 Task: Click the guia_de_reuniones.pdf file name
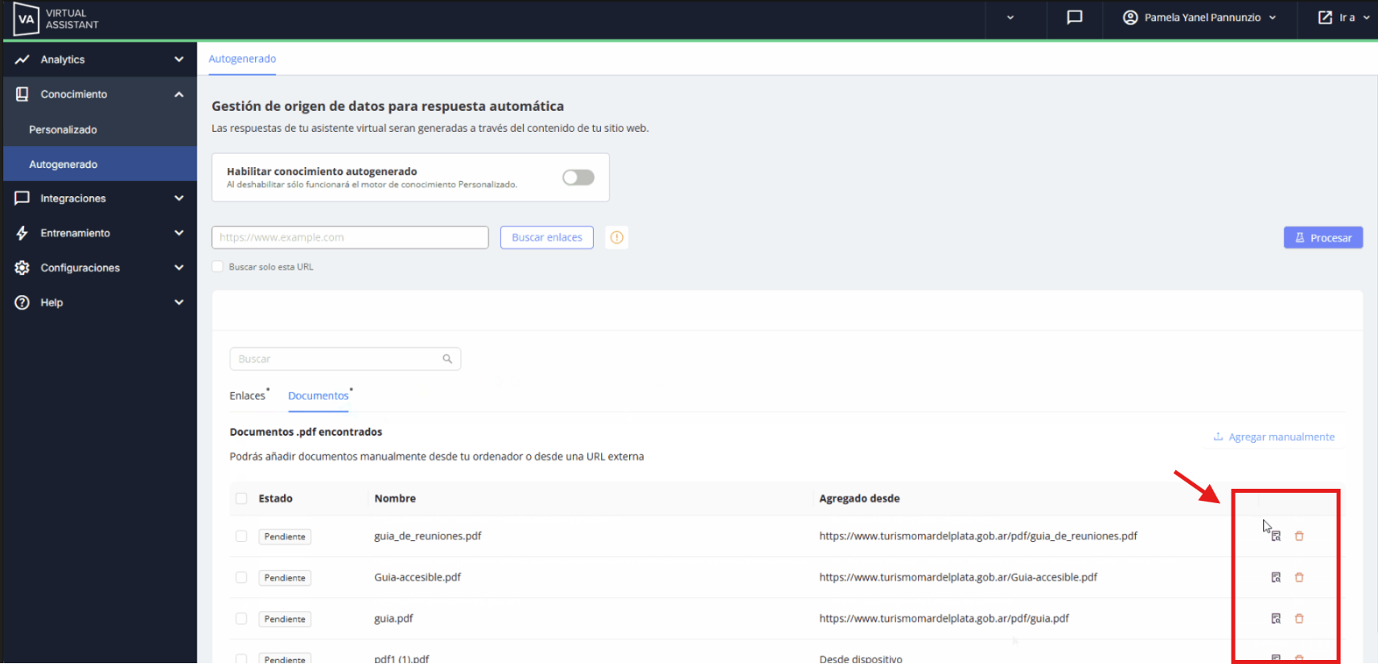[x=428, y=536]
